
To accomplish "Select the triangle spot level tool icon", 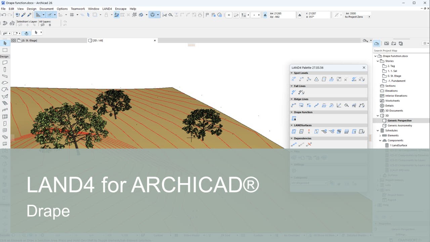I will 316,79.
